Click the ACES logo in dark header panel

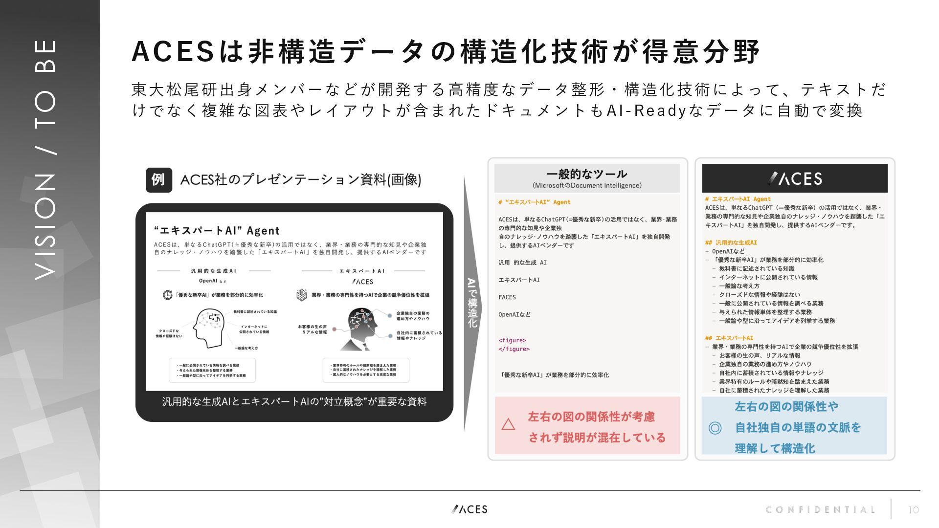[x=795, y=178]
